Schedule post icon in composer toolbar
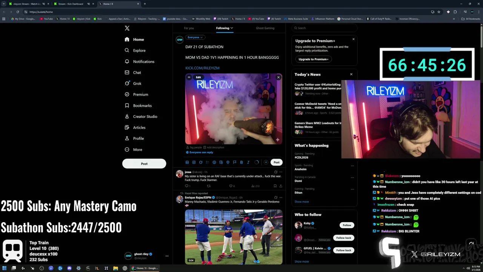Screen dimensions: 483x272 pyautogui.click(x=221, y=162)
